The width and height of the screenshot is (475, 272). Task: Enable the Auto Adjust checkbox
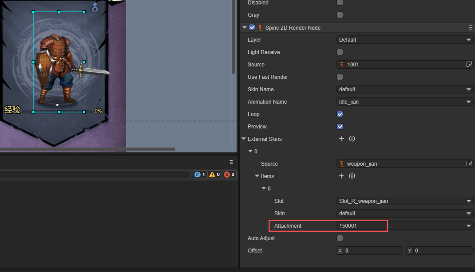[340, 238]
